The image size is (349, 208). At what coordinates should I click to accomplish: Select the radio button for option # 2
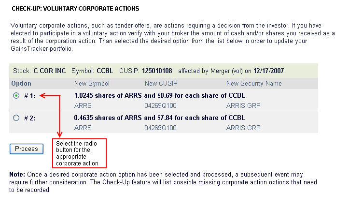pyautogui.click(x=16, y=118)
